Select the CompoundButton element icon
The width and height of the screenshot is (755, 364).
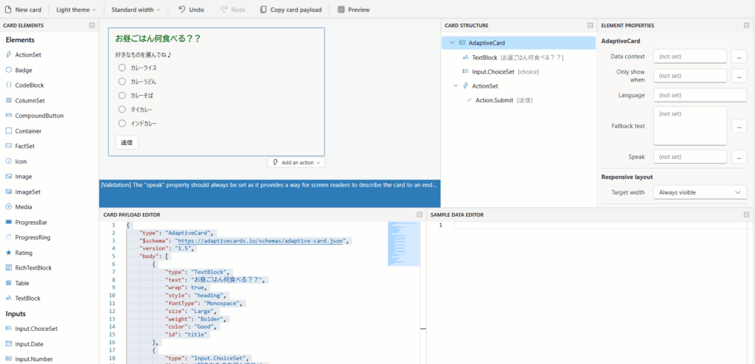(x=9, y=116)
